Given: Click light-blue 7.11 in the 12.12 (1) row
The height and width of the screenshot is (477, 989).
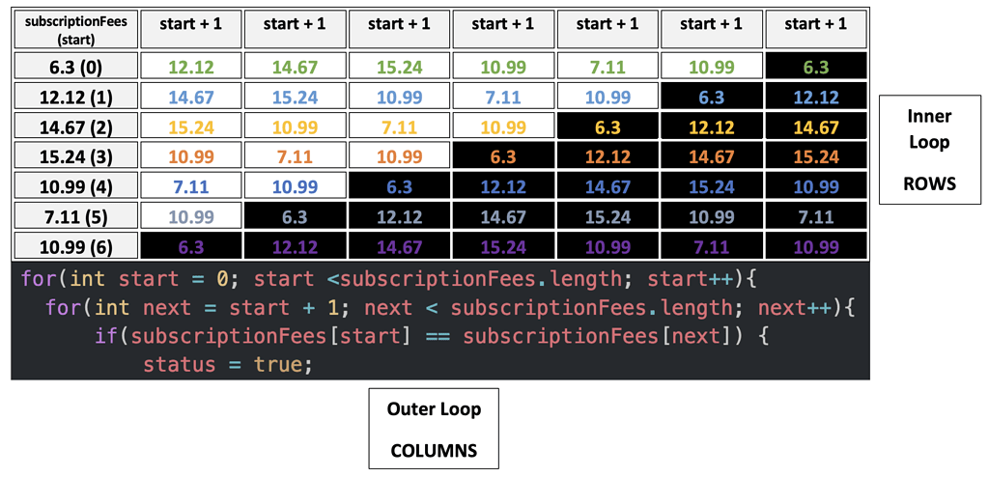Looking at the screenshot, I should pos(502,96).
